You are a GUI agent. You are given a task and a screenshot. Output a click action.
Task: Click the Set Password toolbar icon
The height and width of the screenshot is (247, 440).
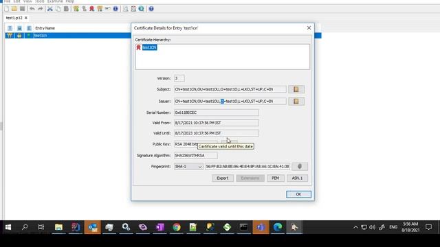[107, 9]
